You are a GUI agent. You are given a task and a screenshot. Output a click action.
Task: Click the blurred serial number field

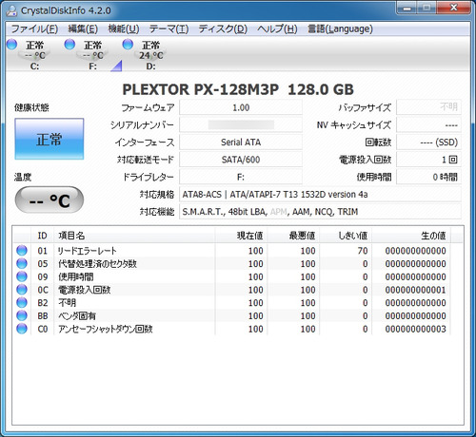241,124
